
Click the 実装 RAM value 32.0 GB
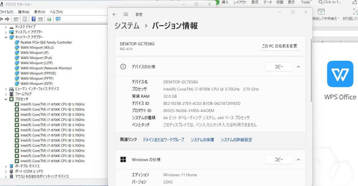click(170, 96)
